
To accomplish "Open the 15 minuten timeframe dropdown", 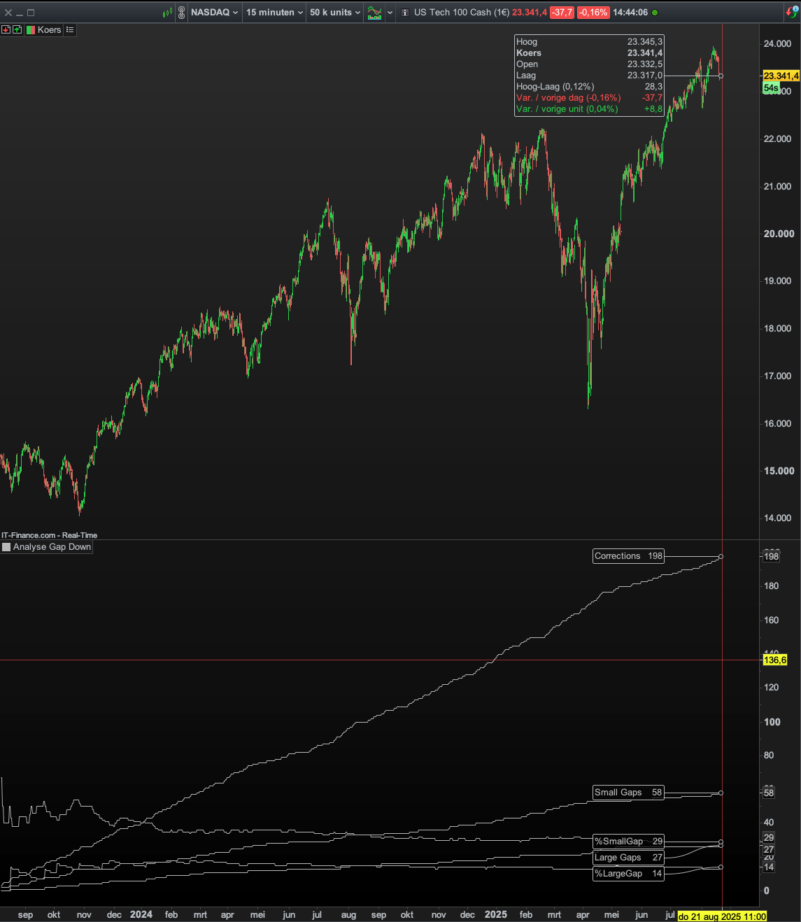I will point(274,13).
